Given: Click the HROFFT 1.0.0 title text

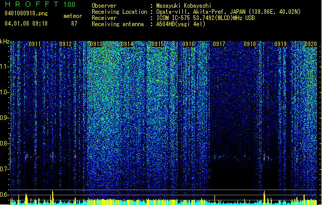Looking at the screenshot, I should coord(40,4).
